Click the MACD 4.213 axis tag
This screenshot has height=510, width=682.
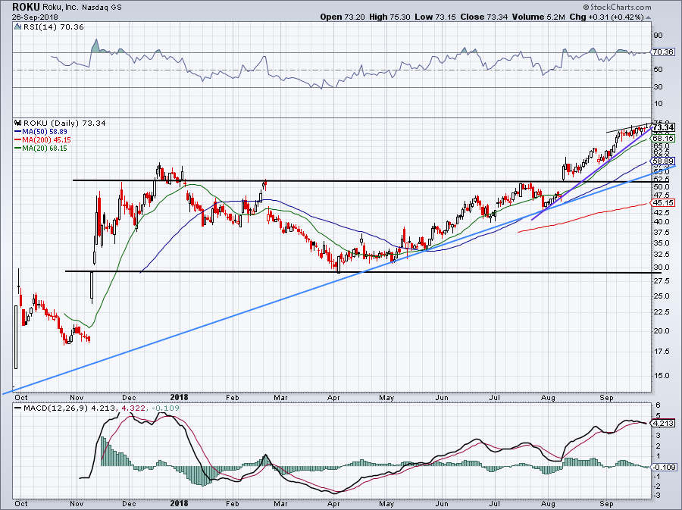[x=663, y=424]
